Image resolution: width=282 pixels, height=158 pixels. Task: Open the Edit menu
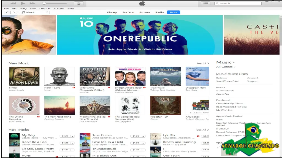click(14, 8)
